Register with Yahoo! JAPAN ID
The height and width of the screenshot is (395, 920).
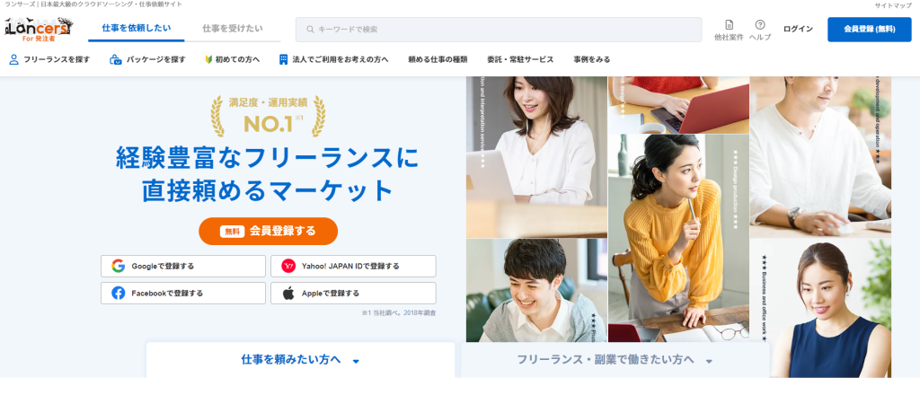tap(353, 266)
